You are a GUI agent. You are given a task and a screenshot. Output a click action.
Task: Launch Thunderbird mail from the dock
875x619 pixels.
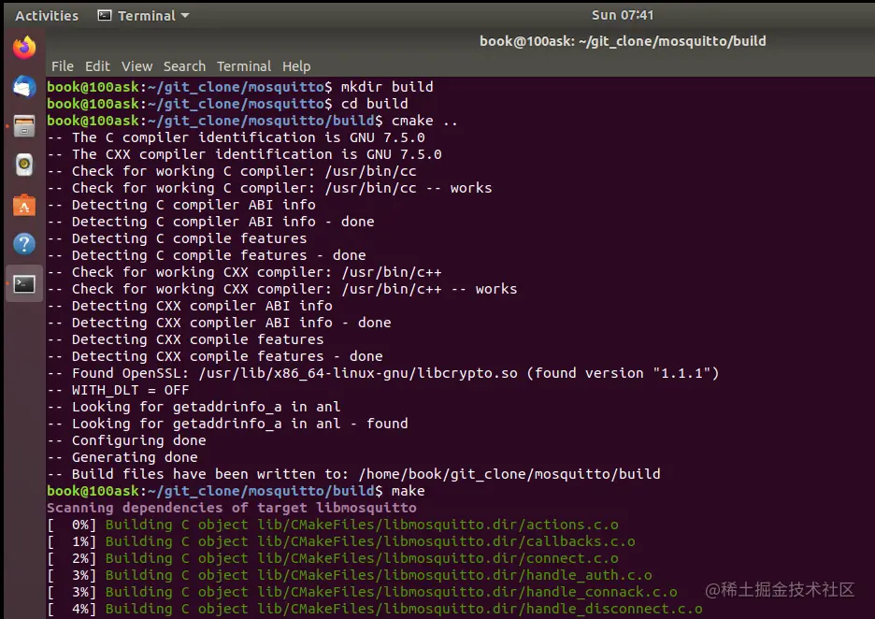[x=24, y=87]
